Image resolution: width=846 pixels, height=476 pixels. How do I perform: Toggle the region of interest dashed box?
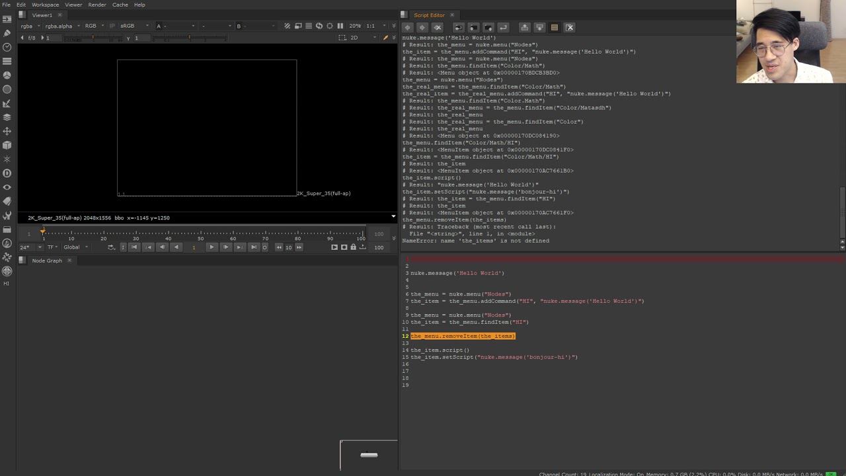tap(342, 38)
